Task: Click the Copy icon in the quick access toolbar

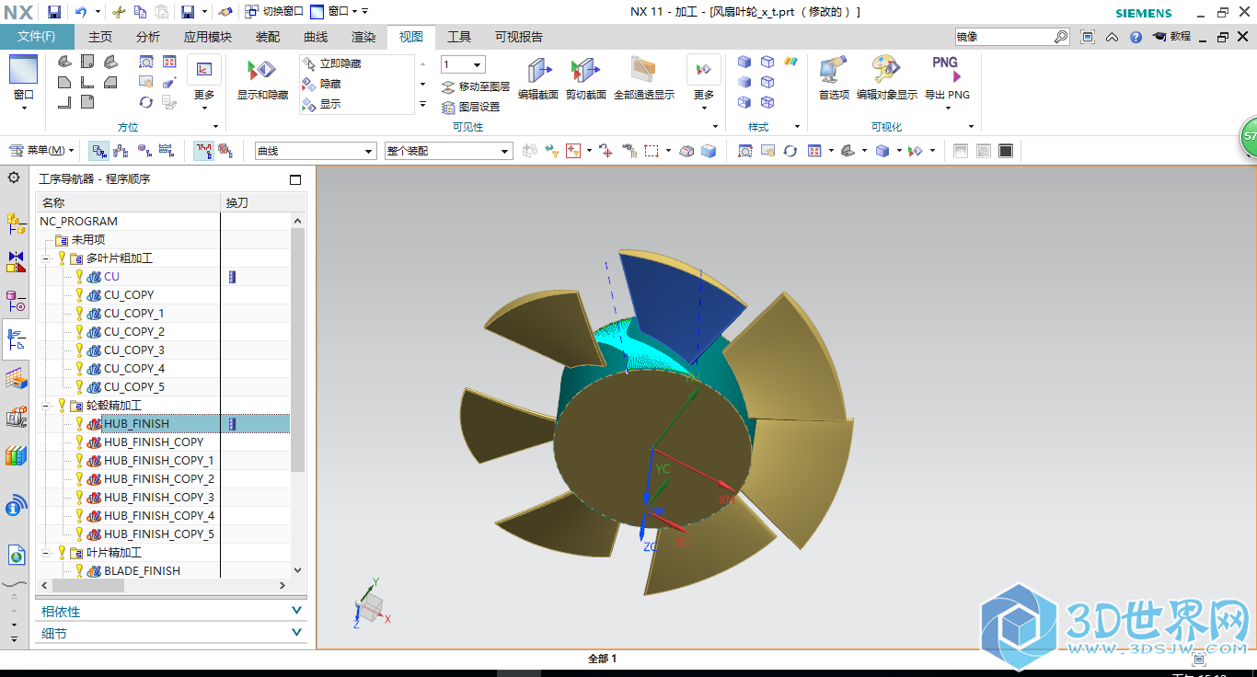Action: 140,12
